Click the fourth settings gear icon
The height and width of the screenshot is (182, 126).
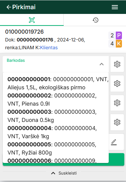(117, 122)
